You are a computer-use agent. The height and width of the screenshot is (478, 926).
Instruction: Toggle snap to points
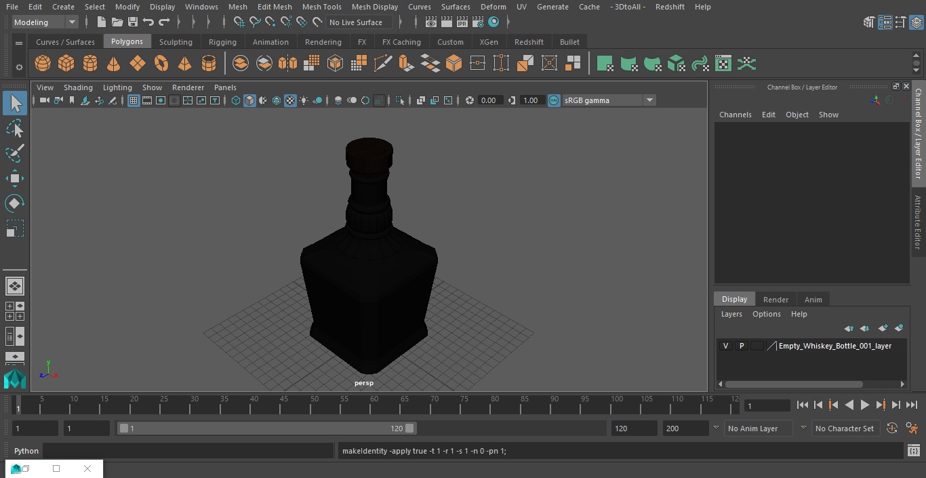coord(270,22)
